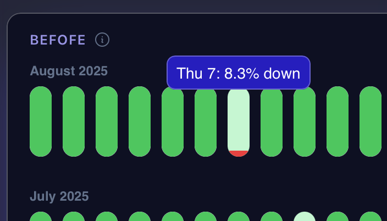The image size is (387, 221).
Task: Click the pale ninth July 2025 bar
Action: coord(305,216)
